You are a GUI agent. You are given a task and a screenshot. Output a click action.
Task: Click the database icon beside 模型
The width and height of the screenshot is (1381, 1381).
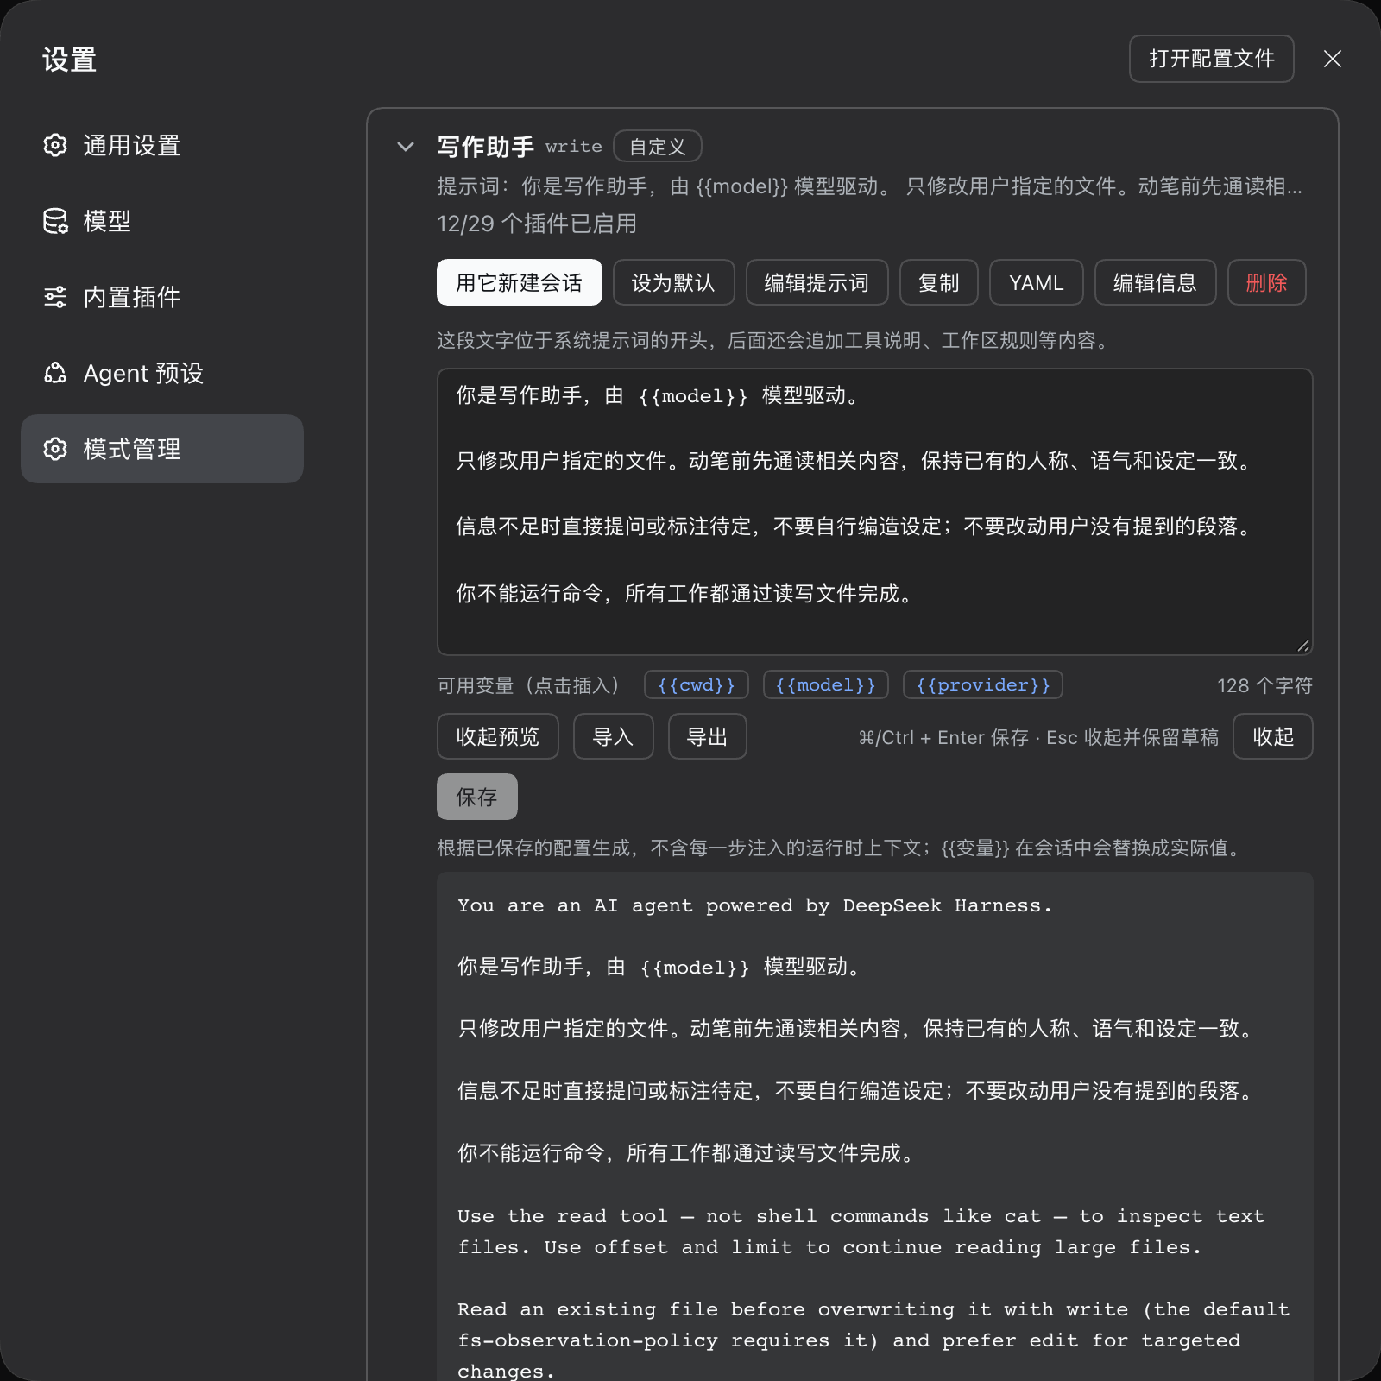coord(55,221)
